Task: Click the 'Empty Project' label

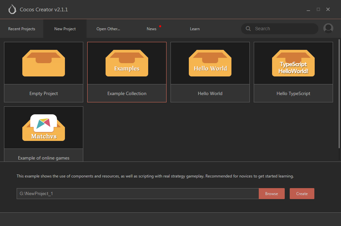Action: [x=44, y=94]
